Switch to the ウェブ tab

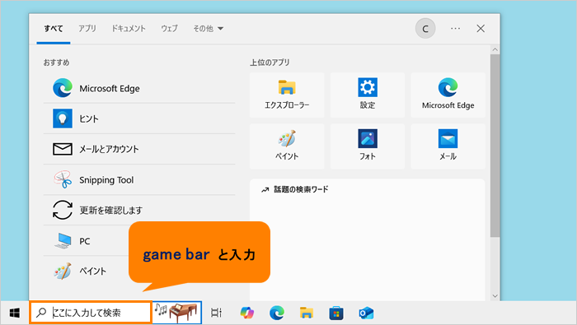(x=169, y=29)
